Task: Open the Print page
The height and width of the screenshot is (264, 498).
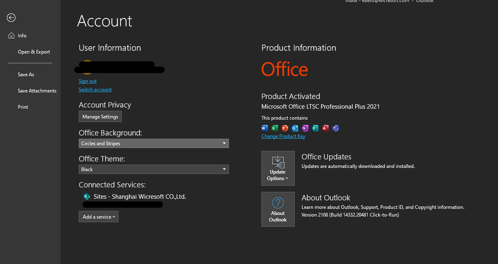Action: pyautogui.click(x=23, y=107)
